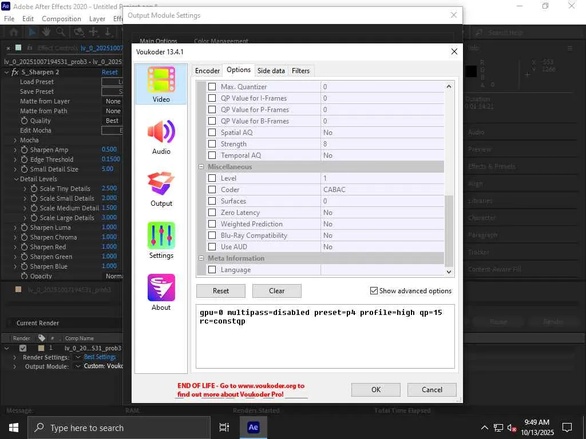The width and height of the screenshot is (586, 439).
Task: Show hidden tray icons chevron
Action: [484, 428]
